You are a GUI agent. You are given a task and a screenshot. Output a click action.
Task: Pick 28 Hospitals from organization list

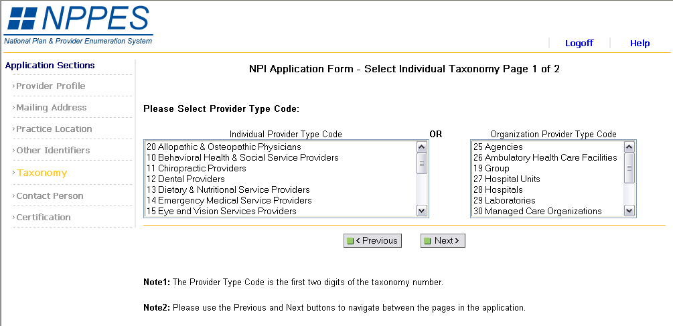click(x=498, y=189)
